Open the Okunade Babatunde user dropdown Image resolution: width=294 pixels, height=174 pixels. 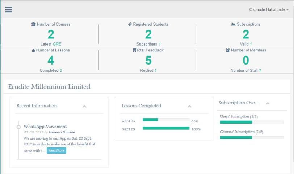point(269,9)
